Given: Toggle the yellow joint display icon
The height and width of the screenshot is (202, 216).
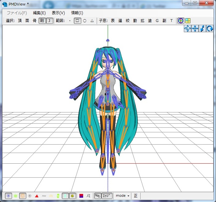Looking at the screenshot, I should tap(72, 196).
